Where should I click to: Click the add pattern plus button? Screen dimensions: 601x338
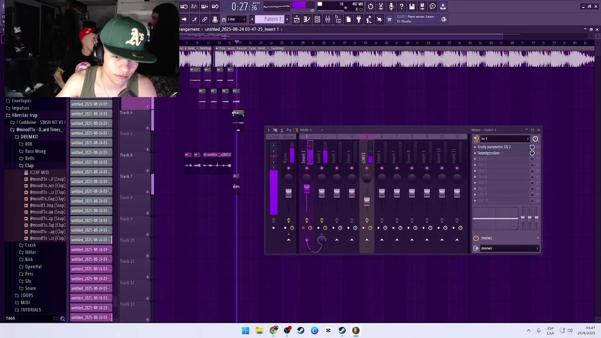pyautogui.click(x=287, y=19)
